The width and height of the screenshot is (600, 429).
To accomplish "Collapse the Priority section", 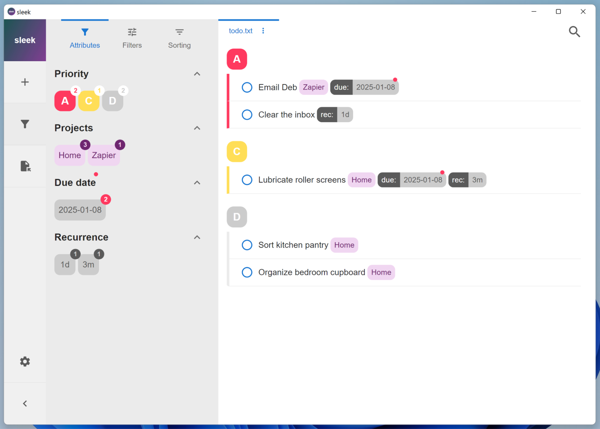I will [197, 74].
